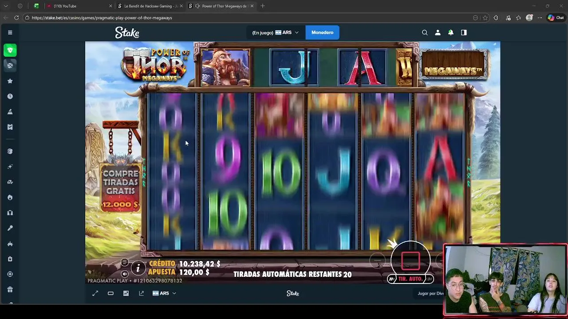This screenshot has width=568, height=319.
Task: Mute the Power of Thor tab audio icon
Action: tap(197, 6)
